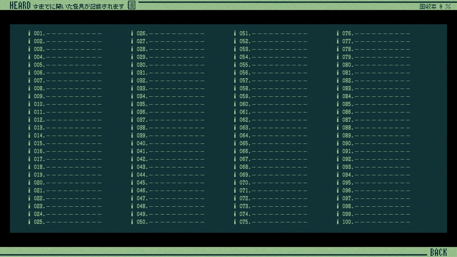The height and width of the screenshot is (257, 457).
Task: Select the candle icon for entry 088
Action: pos(338,128)
